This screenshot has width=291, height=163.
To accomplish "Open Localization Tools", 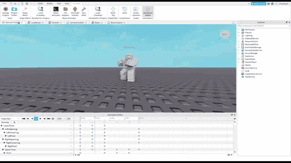I will click(x=125, y=10).
